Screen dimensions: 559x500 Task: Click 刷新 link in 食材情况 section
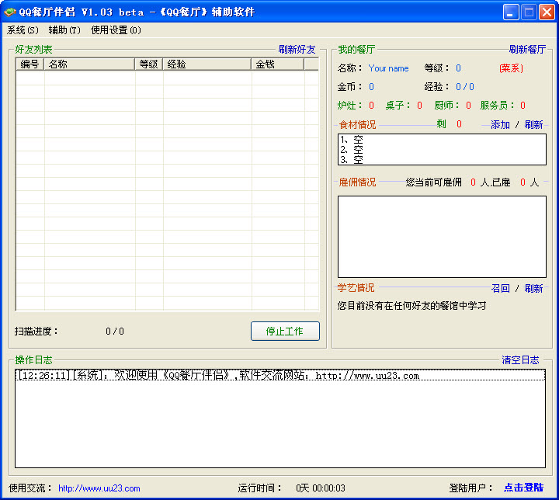coord(533,125)
